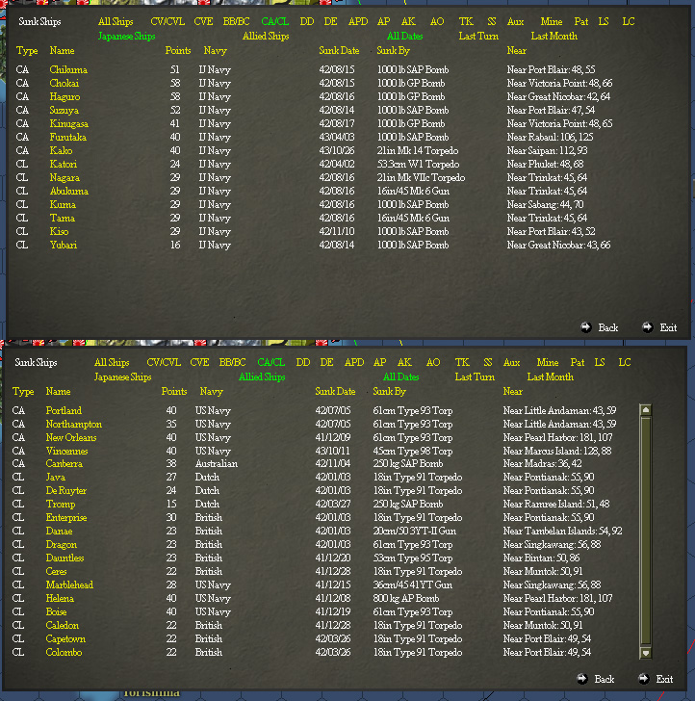The image size is (695, 701).
Task: Select CVE filter in the top panel
Action: click(x=203, y=21)
